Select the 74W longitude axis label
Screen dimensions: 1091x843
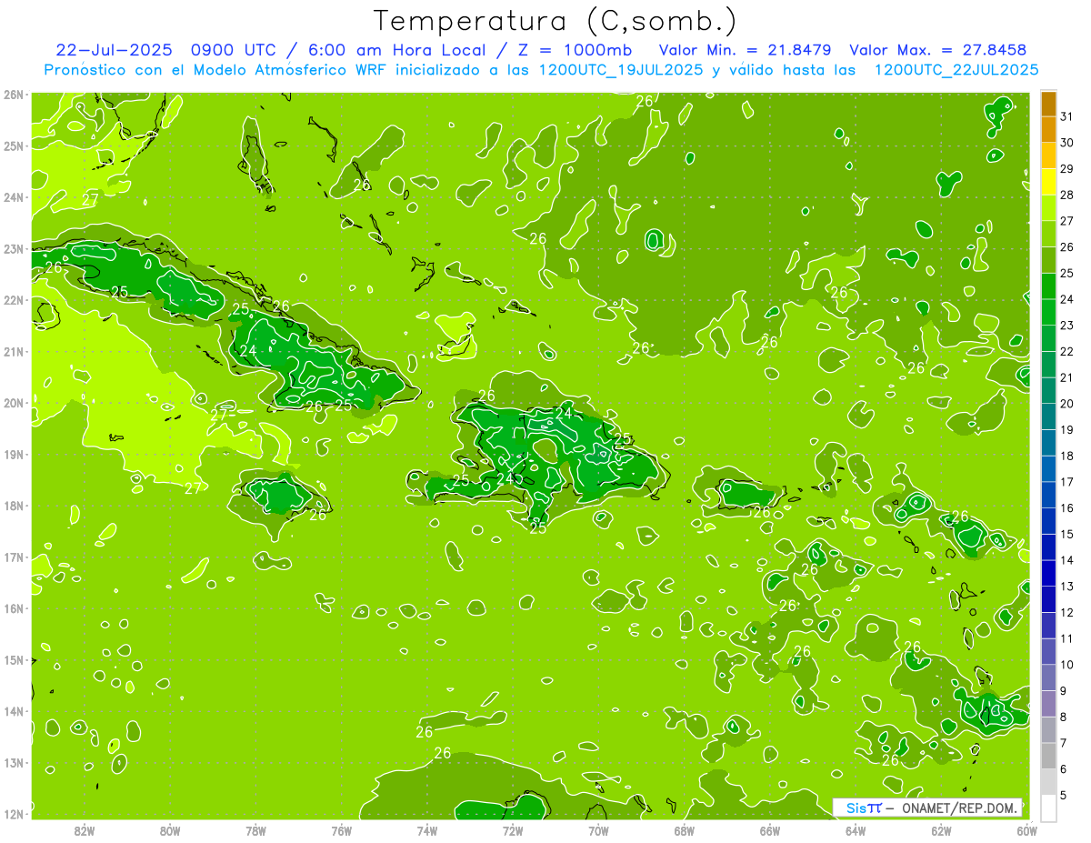(x=426, y=829)
